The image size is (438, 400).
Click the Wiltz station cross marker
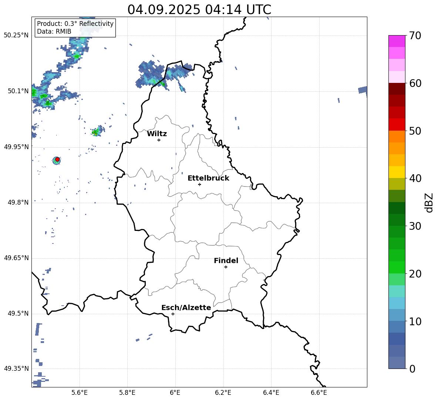point(159,140)
